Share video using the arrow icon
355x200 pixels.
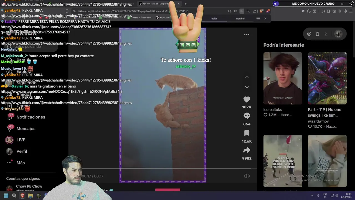click(247, 150)
